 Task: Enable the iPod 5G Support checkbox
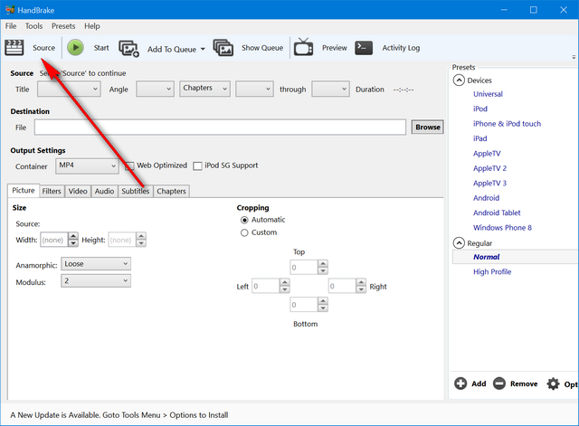[x=197, y=166]
